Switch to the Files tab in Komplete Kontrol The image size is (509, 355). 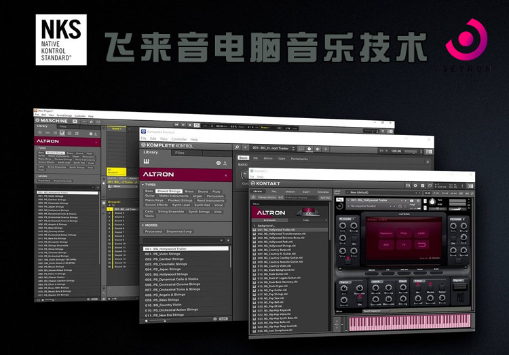point(180,153)
